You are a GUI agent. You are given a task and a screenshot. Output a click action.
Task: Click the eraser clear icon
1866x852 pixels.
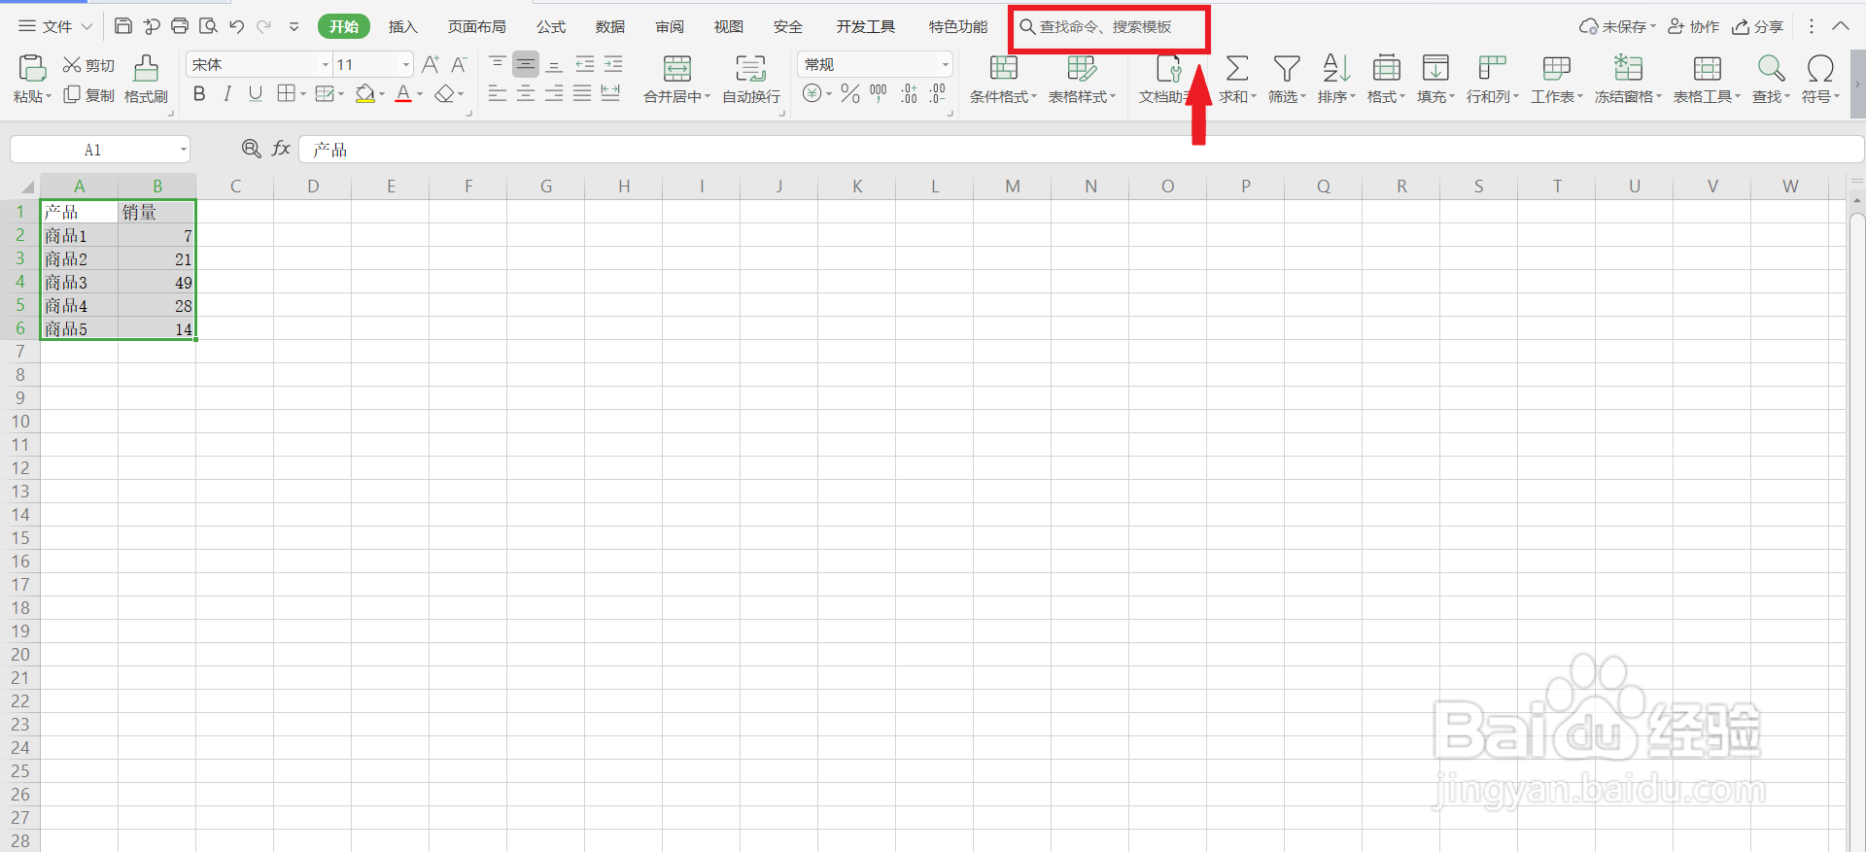coord(444,93)
